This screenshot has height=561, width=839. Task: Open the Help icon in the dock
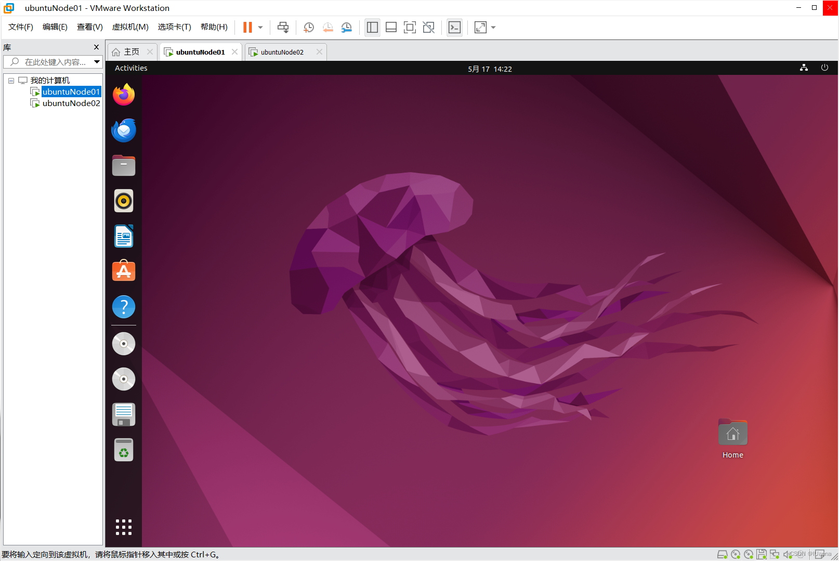124,307
